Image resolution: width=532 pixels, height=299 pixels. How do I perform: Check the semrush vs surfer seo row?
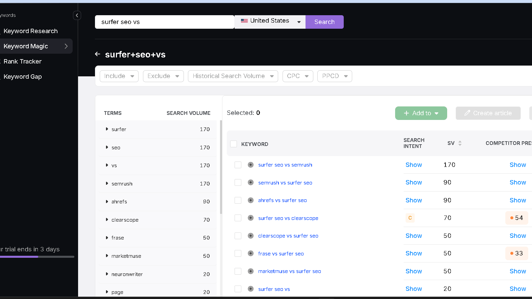point(238,182)
